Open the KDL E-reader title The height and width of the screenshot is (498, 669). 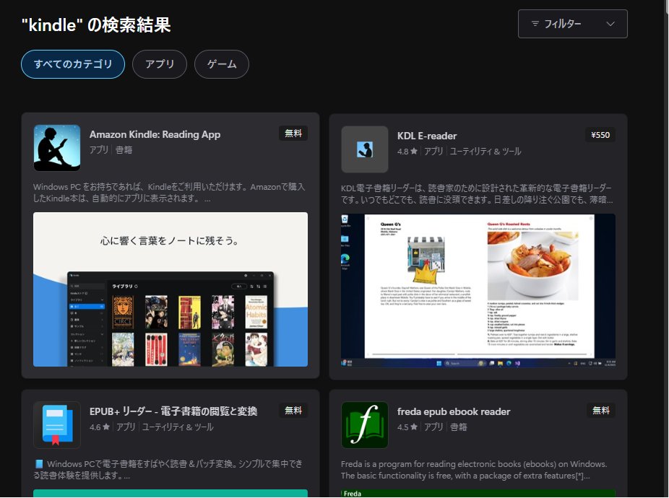(427, 136)
